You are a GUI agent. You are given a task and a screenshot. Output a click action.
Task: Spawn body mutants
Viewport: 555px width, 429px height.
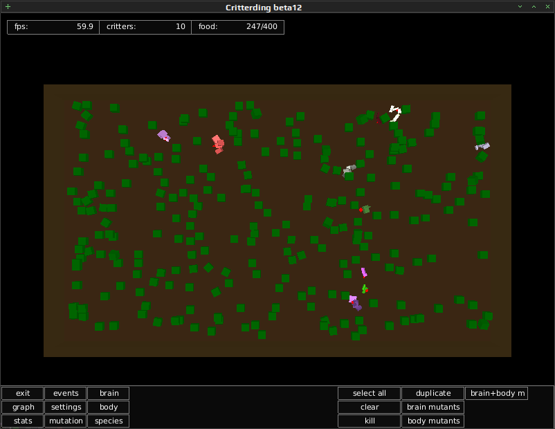coord(433,421)
